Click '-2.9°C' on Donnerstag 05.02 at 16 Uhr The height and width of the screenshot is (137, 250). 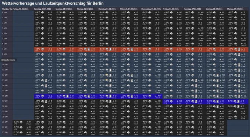[145, 96]
